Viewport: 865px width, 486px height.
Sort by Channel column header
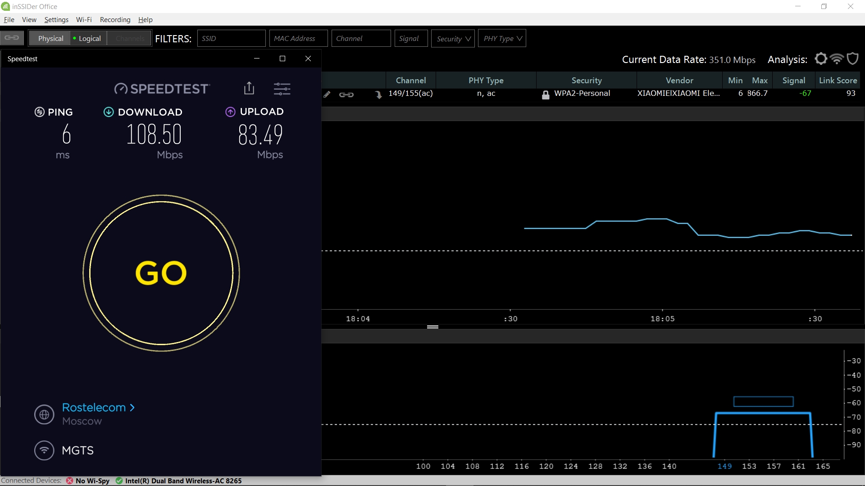[x=410, y=80]
